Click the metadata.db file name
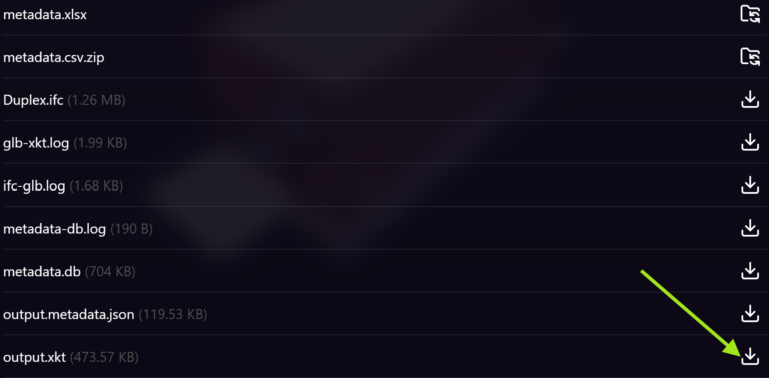 pyautogui.click(x=42, y=272)
